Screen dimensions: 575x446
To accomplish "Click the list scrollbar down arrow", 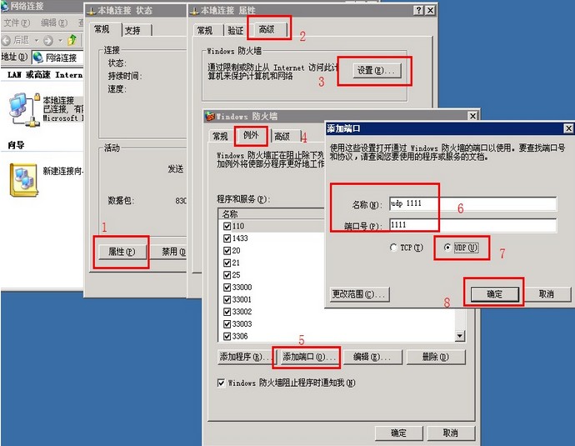I will [459, 335].
